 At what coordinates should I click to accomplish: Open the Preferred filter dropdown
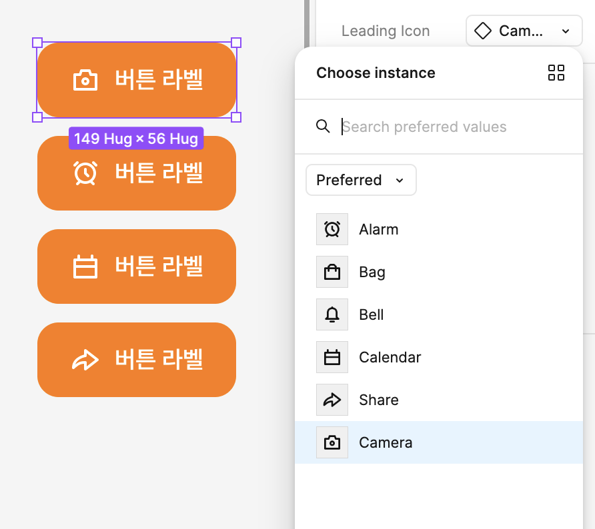[x=361, y=180]
